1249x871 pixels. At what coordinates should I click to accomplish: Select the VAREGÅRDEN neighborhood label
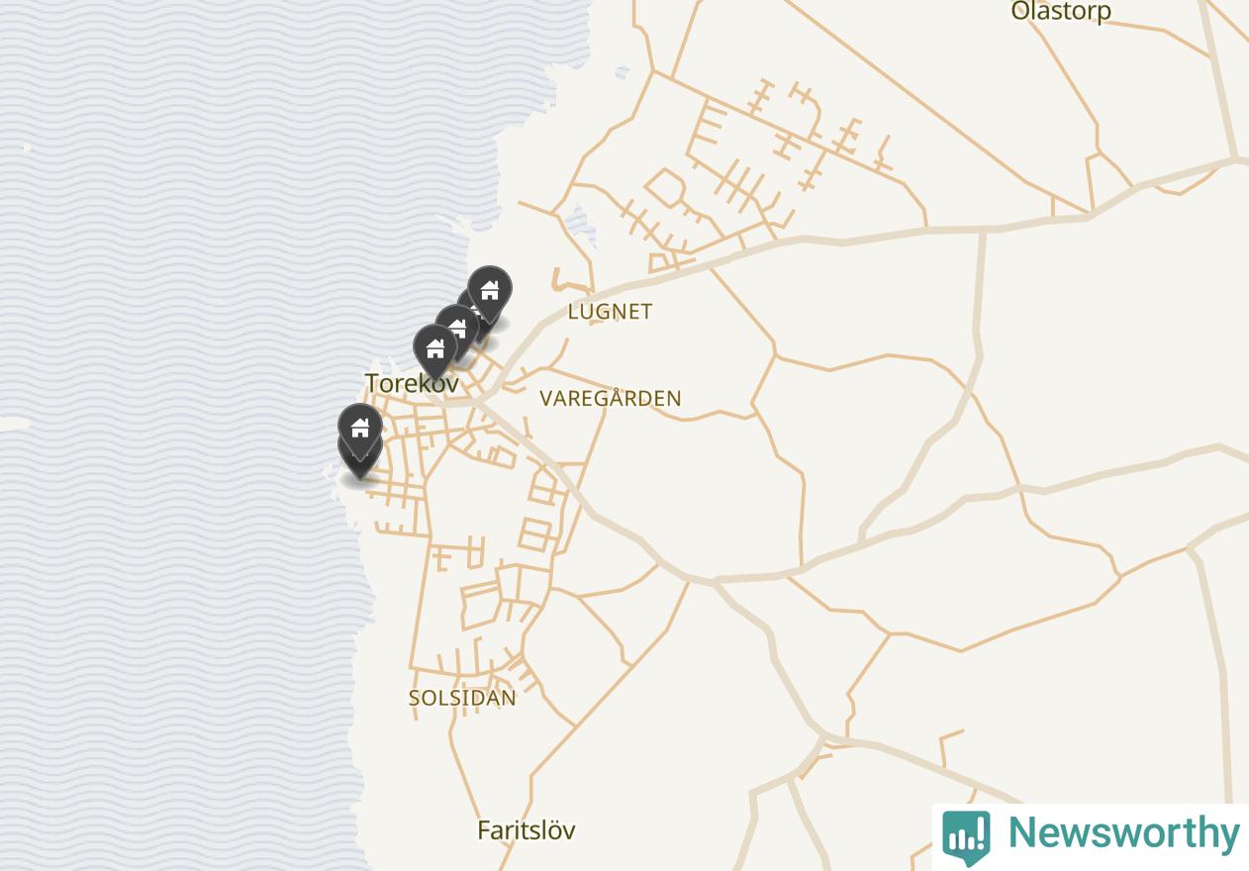coord(610,398)
